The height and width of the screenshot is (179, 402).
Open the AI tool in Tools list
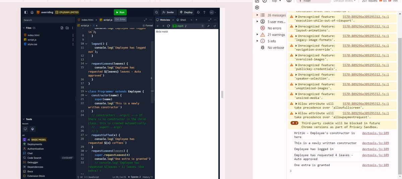coord(35,140)
